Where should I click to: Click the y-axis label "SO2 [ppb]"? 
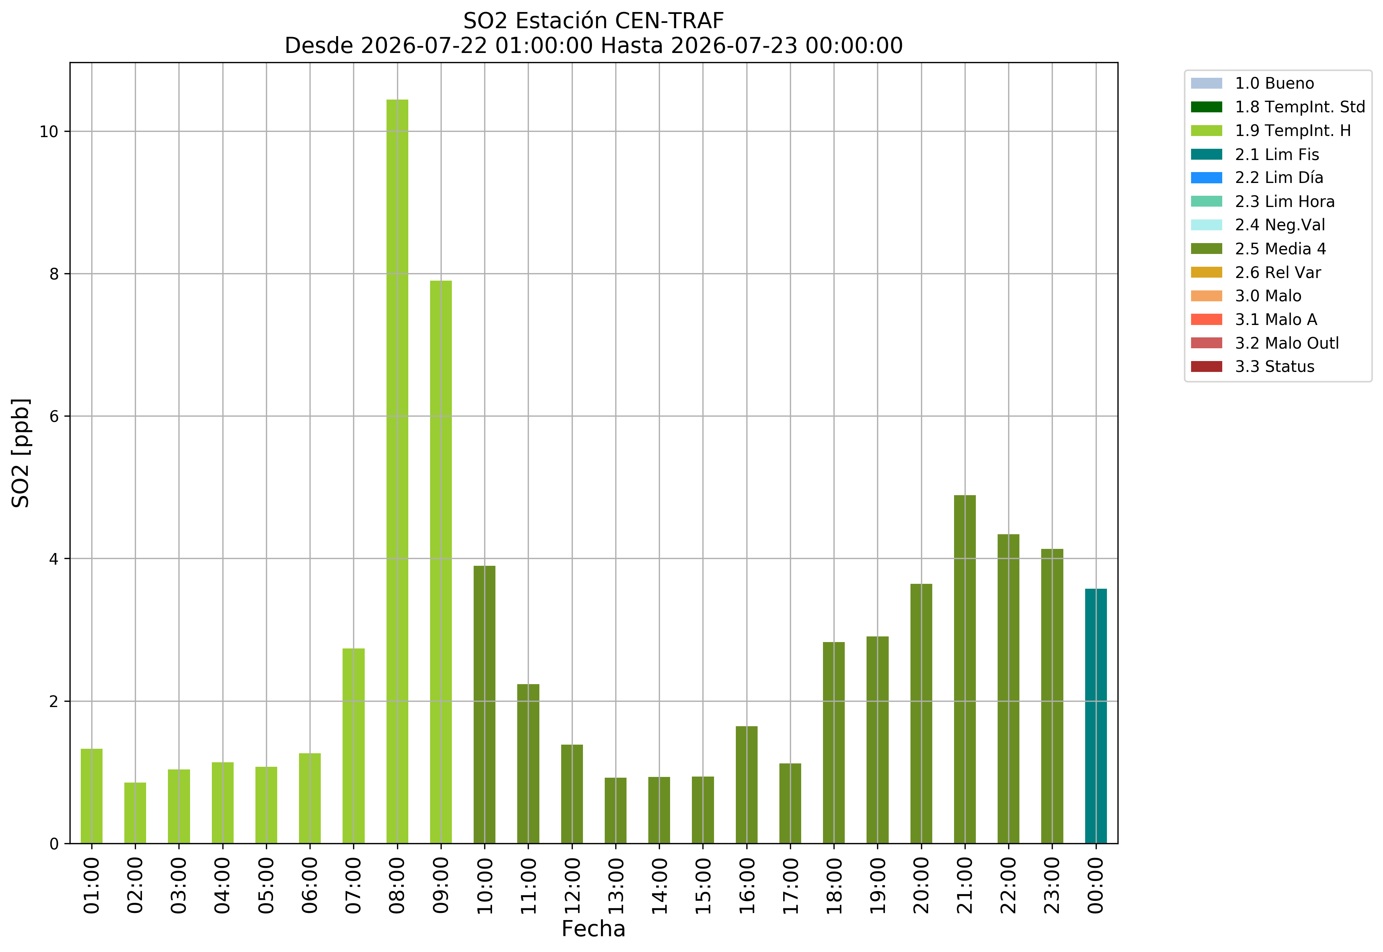pyautogui.click(x=20, y=453)
